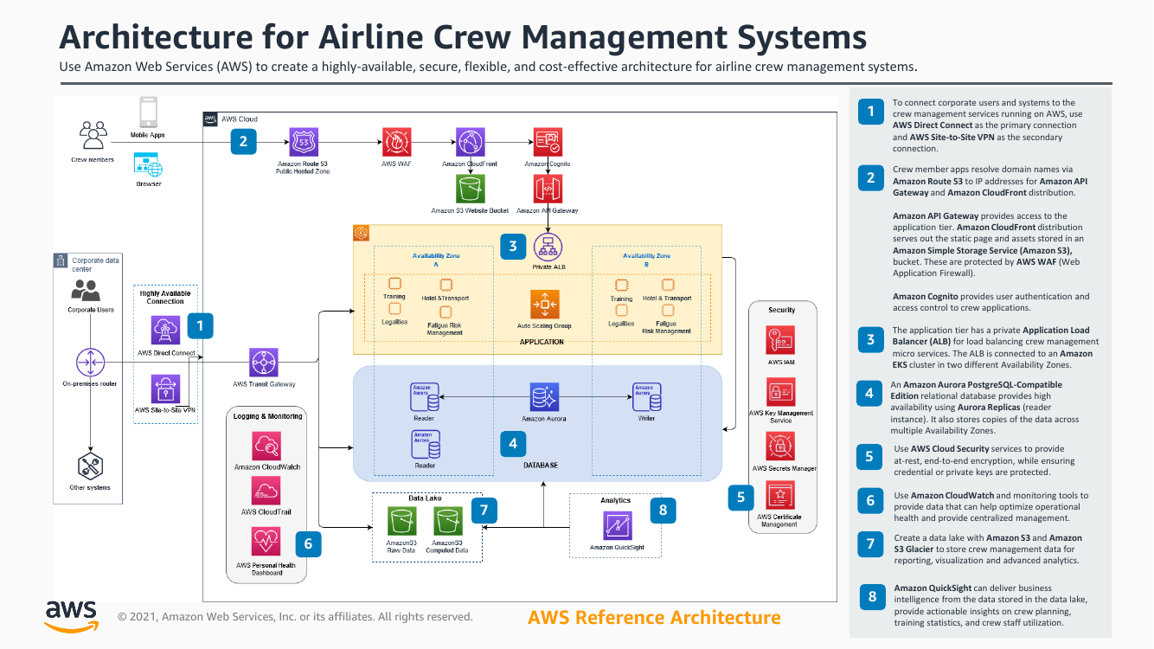Click the Amazon QuickSight icon

(x=617, y=526)
